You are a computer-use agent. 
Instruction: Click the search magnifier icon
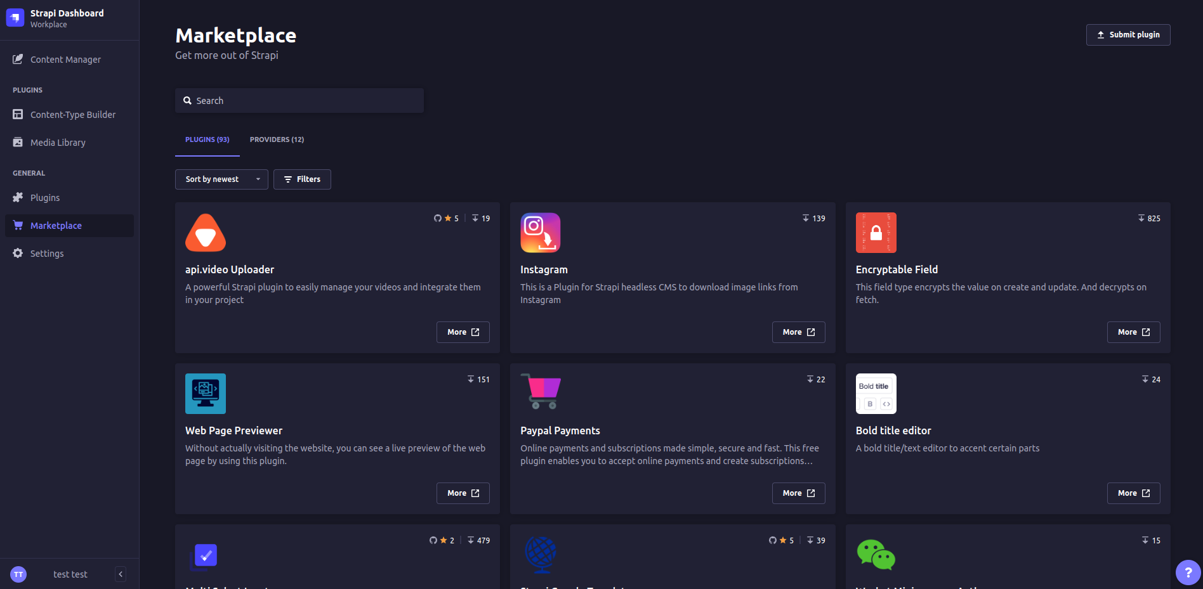click(188, 101)
